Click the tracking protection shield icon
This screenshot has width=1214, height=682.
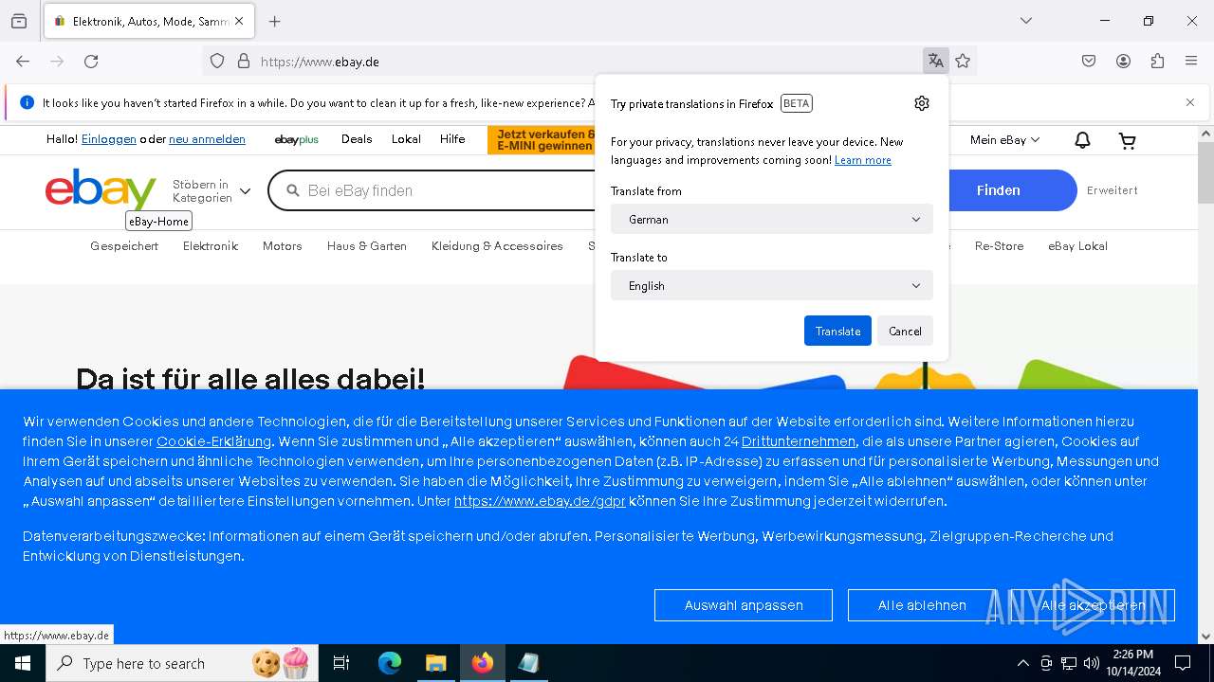click(x=217, y=62)
